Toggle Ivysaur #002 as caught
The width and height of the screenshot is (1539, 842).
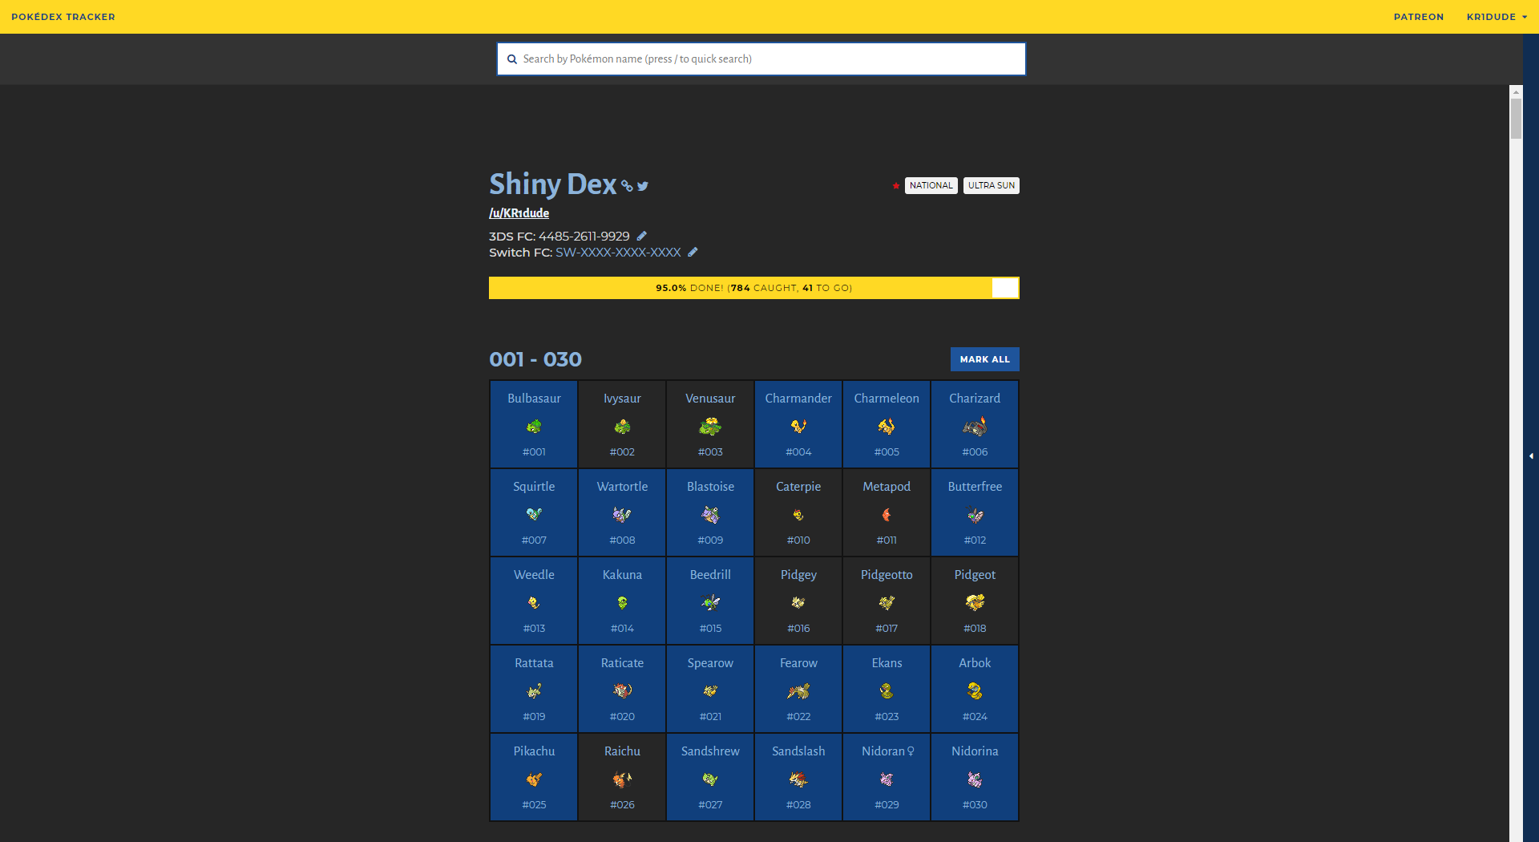[x=622, y=424]
